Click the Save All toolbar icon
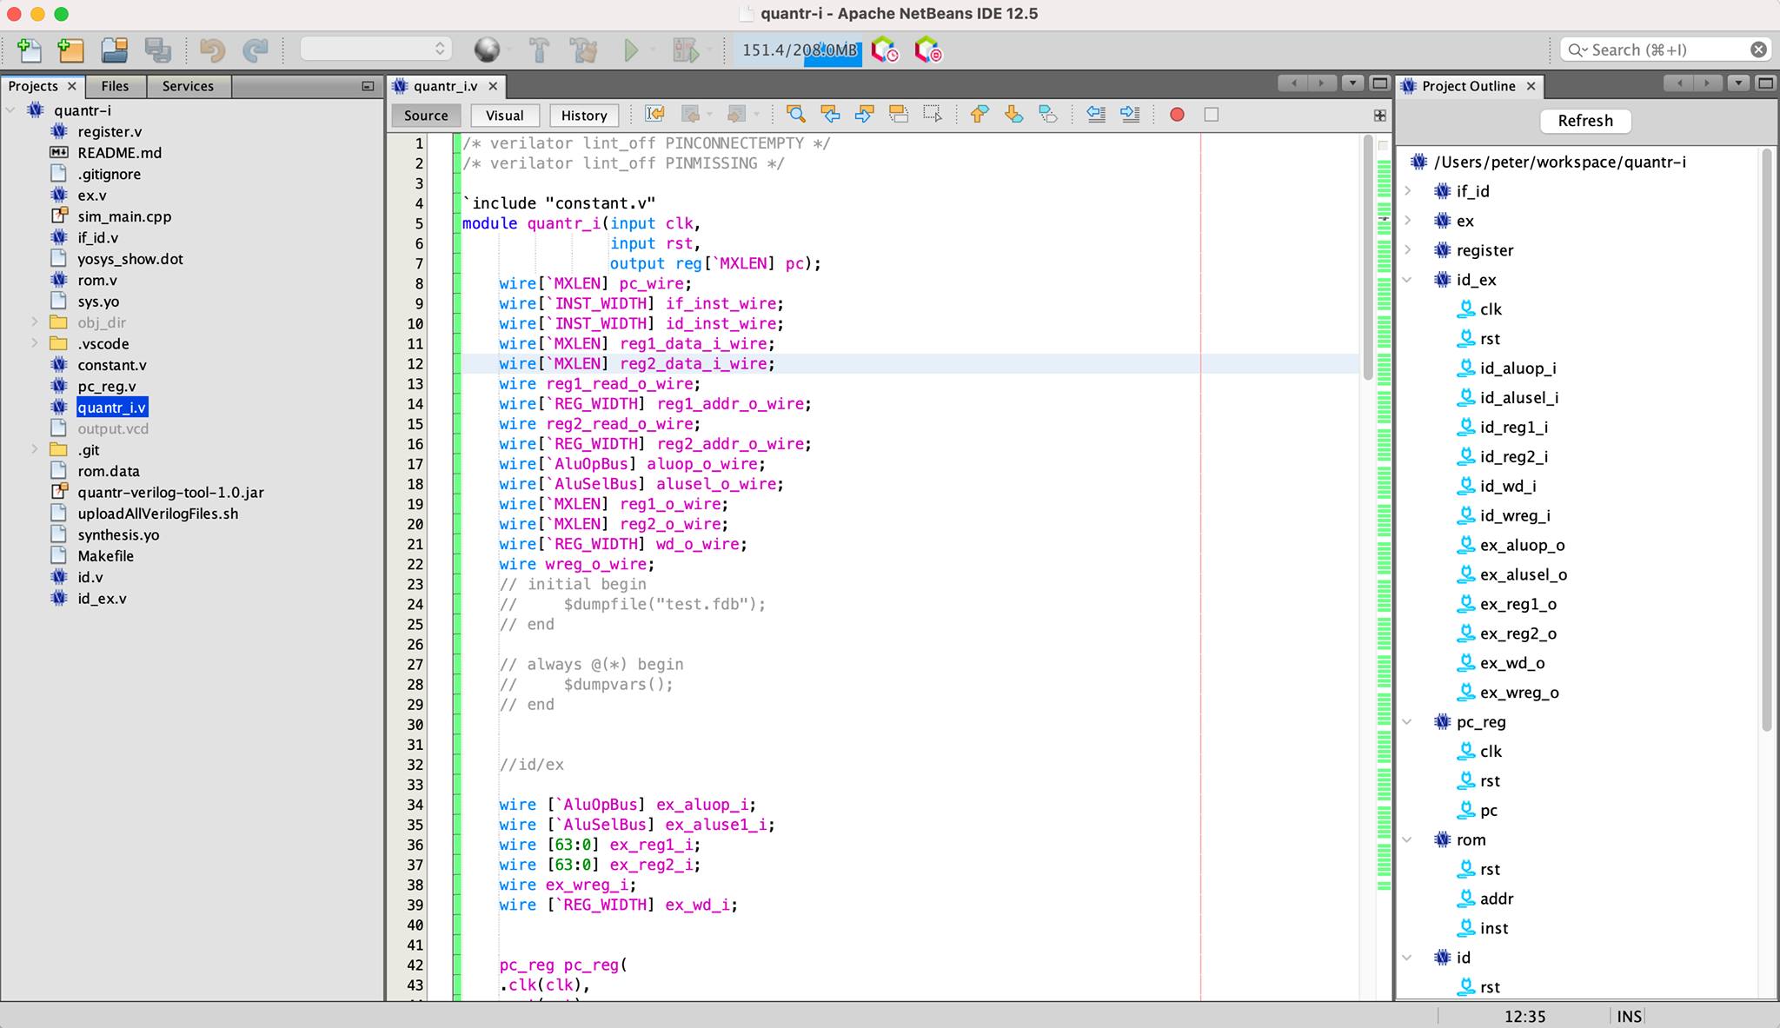This screenshot has height=1028, width=1780. (157, 50)
